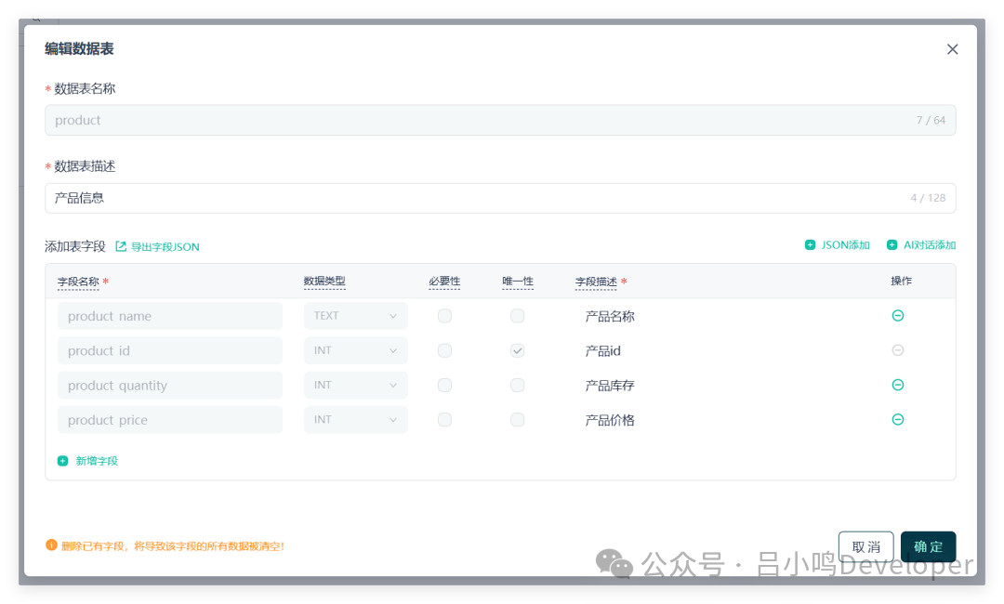The width and height of the screenshot is (1004, 604).
Task: Click the 唯一性 column header
Action: 518,281
